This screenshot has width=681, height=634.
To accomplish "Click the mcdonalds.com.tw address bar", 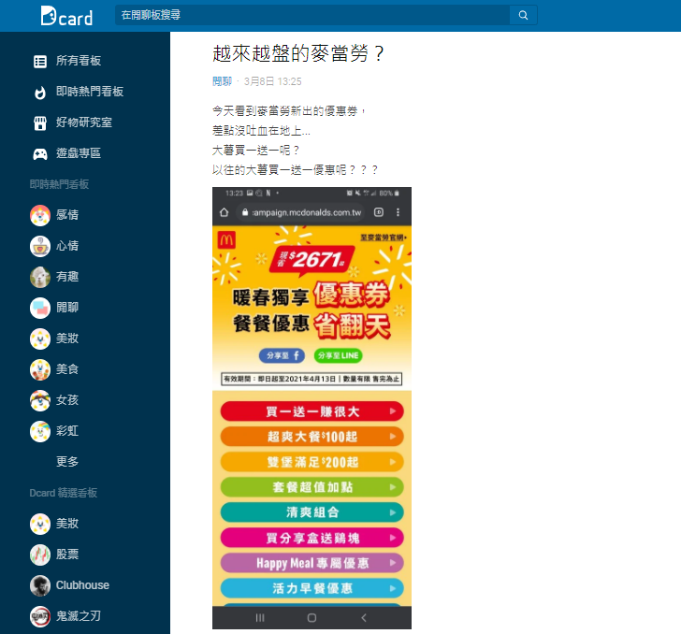I will tap(302, 212).
